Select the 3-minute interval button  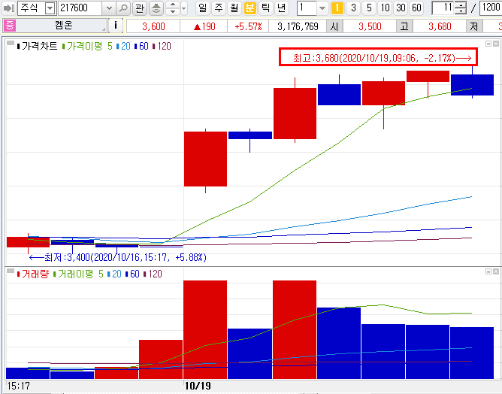pos(353,8)
